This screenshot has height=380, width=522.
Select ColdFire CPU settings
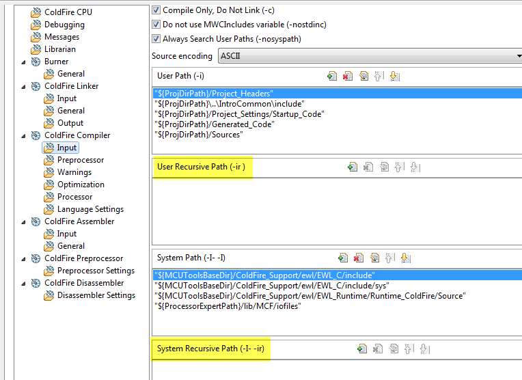pos(68,12)
